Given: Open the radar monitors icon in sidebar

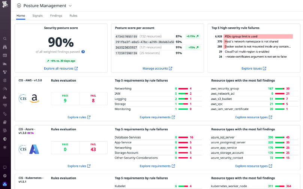Looking at the screenshot, I should click(x=5, y=80).
